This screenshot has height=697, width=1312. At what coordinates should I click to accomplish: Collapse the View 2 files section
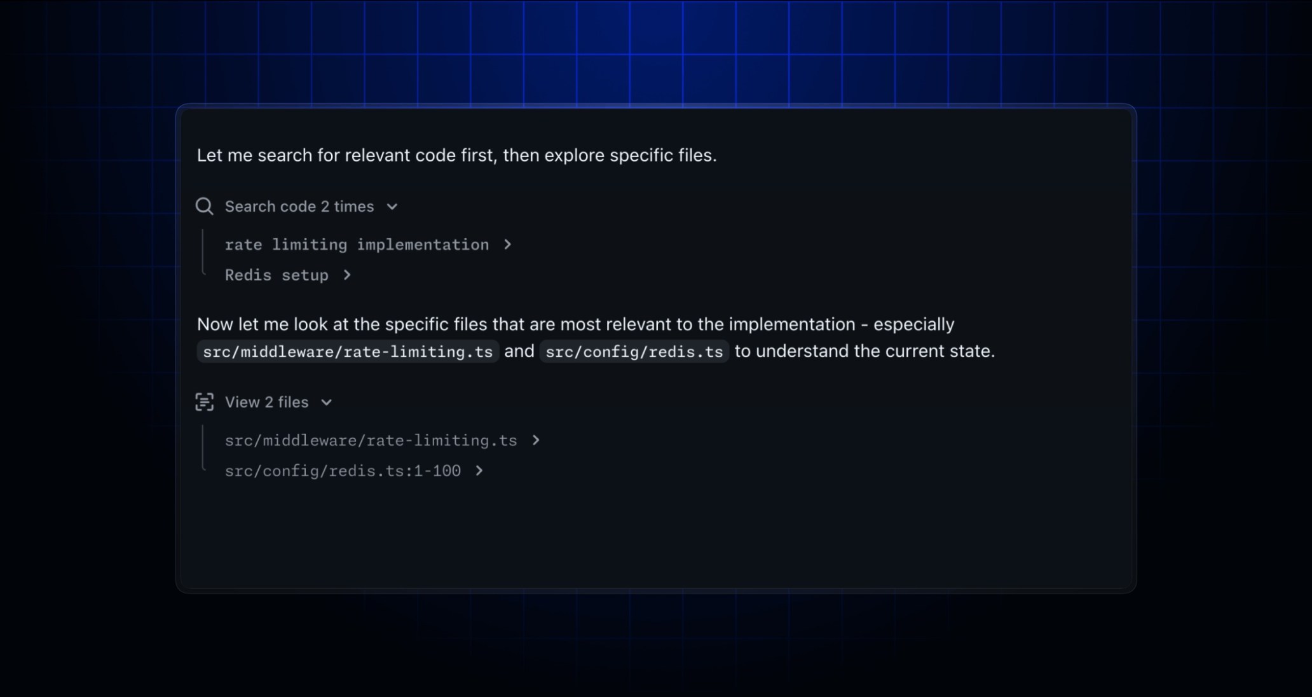[x=327, y=402]
